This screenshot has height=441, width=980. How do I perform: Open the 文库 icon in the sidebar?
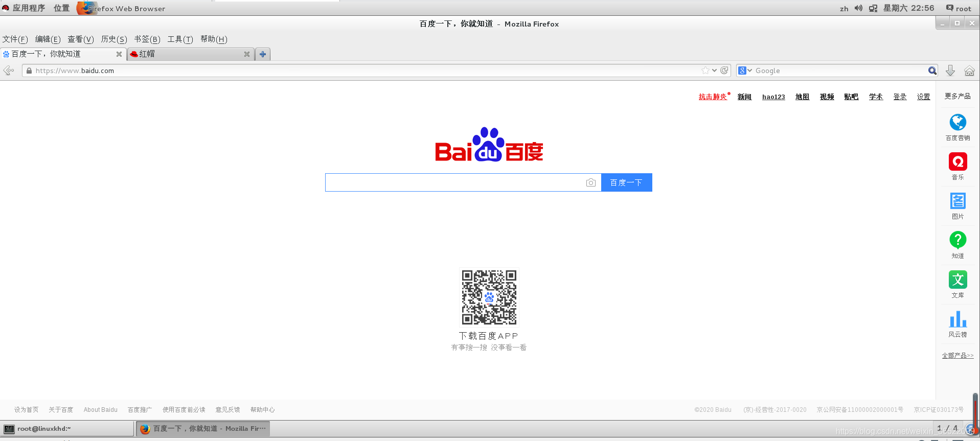pyautogui.click(x=958, y=280)
